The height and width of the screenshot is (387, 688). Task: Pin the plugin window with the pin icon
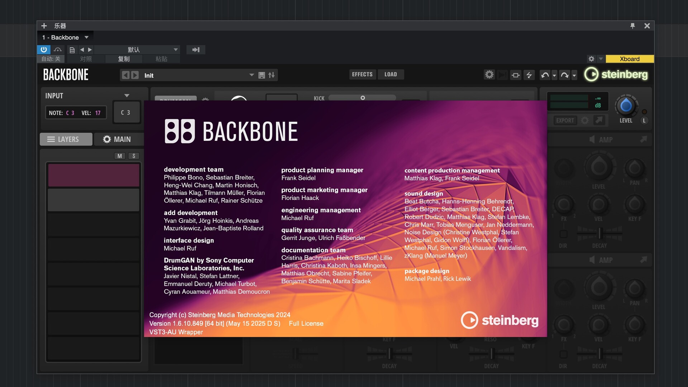[x=632, y=26]
